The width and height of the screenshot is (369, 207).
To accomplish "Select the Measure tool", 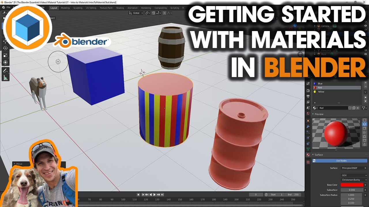I will click(x=5, y=77).
